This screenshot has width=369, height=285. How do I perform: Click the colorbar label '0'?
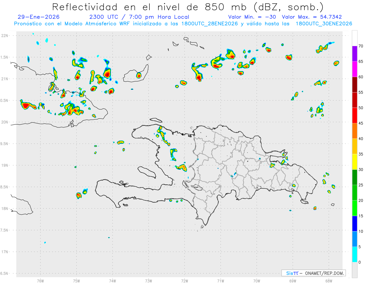point(359,262)
